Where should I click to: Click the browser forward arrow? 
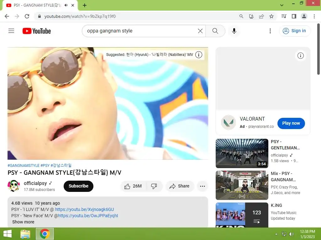coord(17,16)
